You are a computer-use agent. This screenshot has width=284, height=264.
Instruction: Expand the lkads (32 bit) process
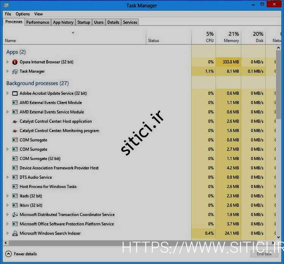point(8,196)
